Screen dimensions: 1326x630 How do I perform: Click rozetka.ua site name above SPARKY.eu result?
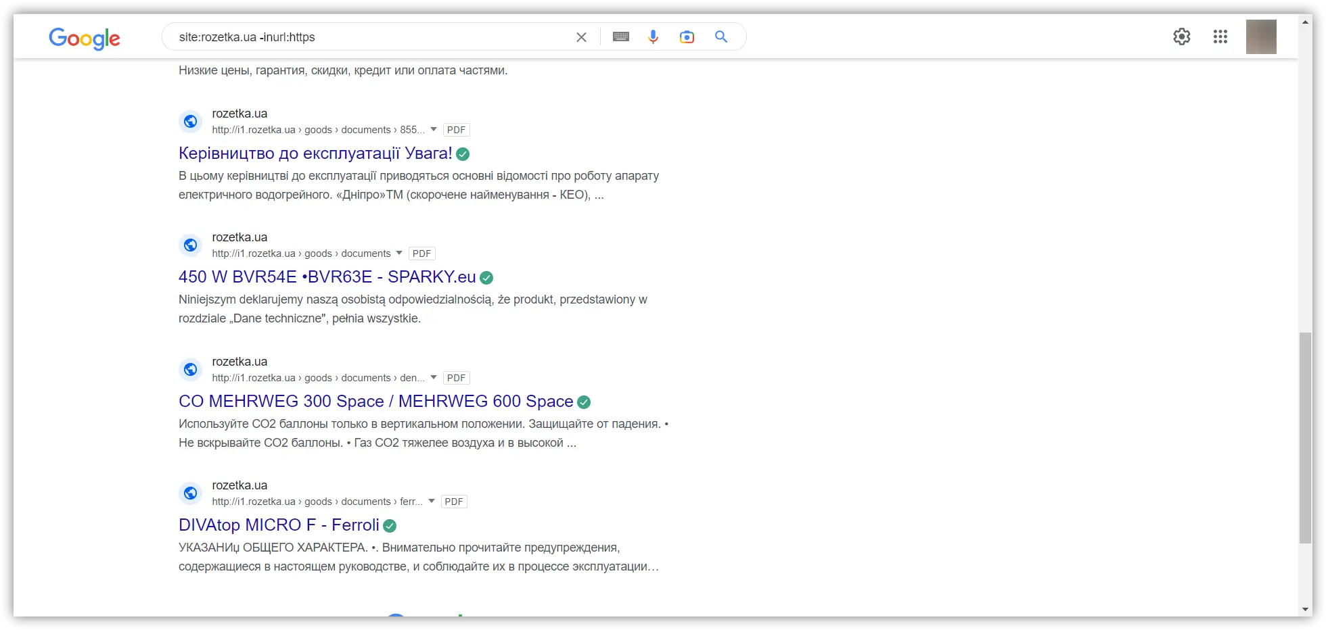[x=239, y=237]
